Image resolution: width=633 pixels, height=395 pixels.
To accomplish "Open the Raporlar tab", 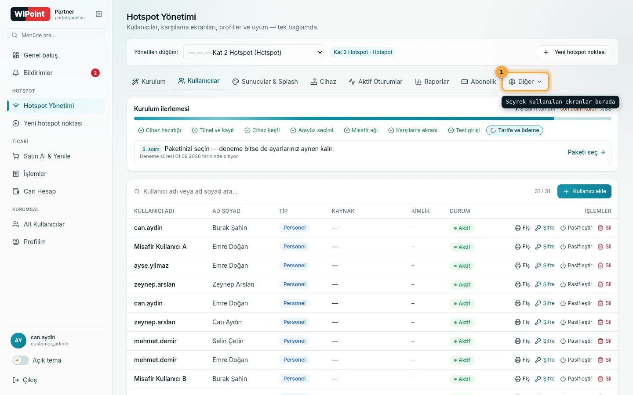I will pyautogui.click(x=432, y=82).
